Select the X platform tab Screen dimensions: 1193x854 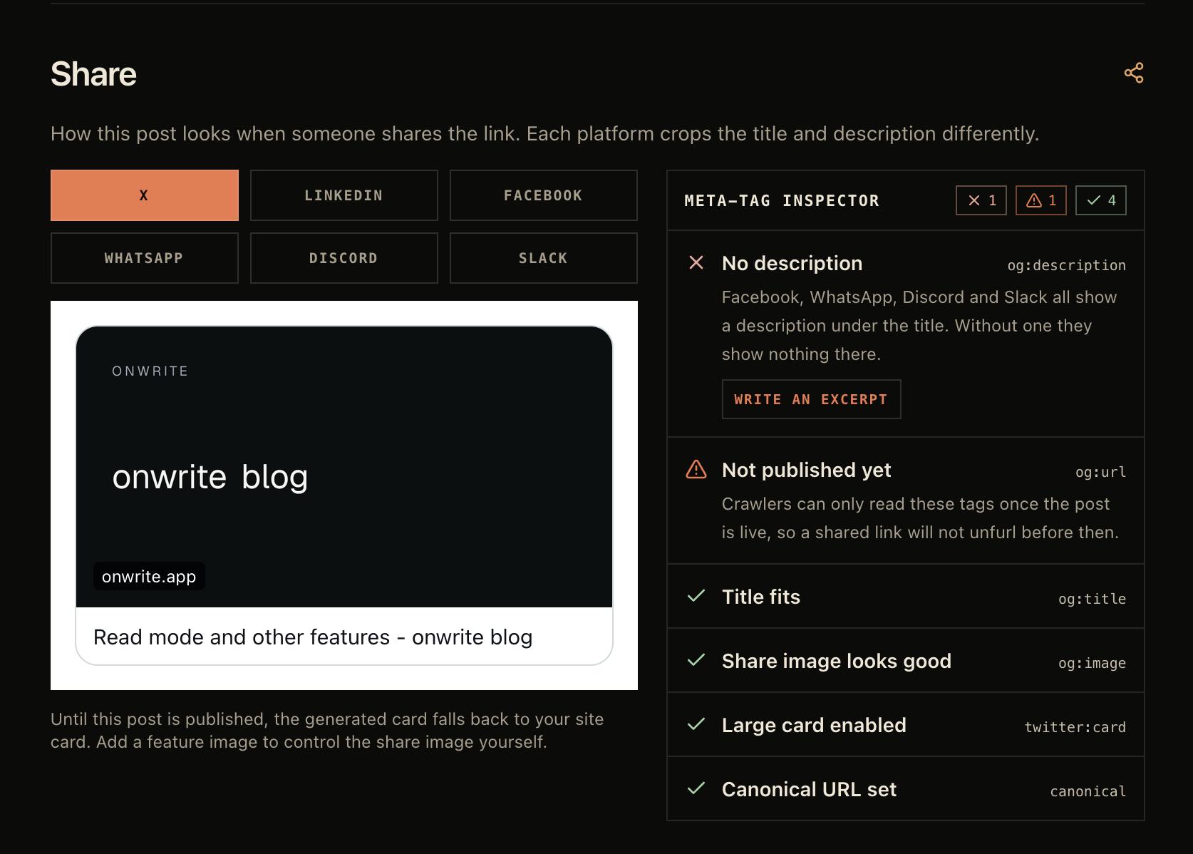click(x=145, y=195)
